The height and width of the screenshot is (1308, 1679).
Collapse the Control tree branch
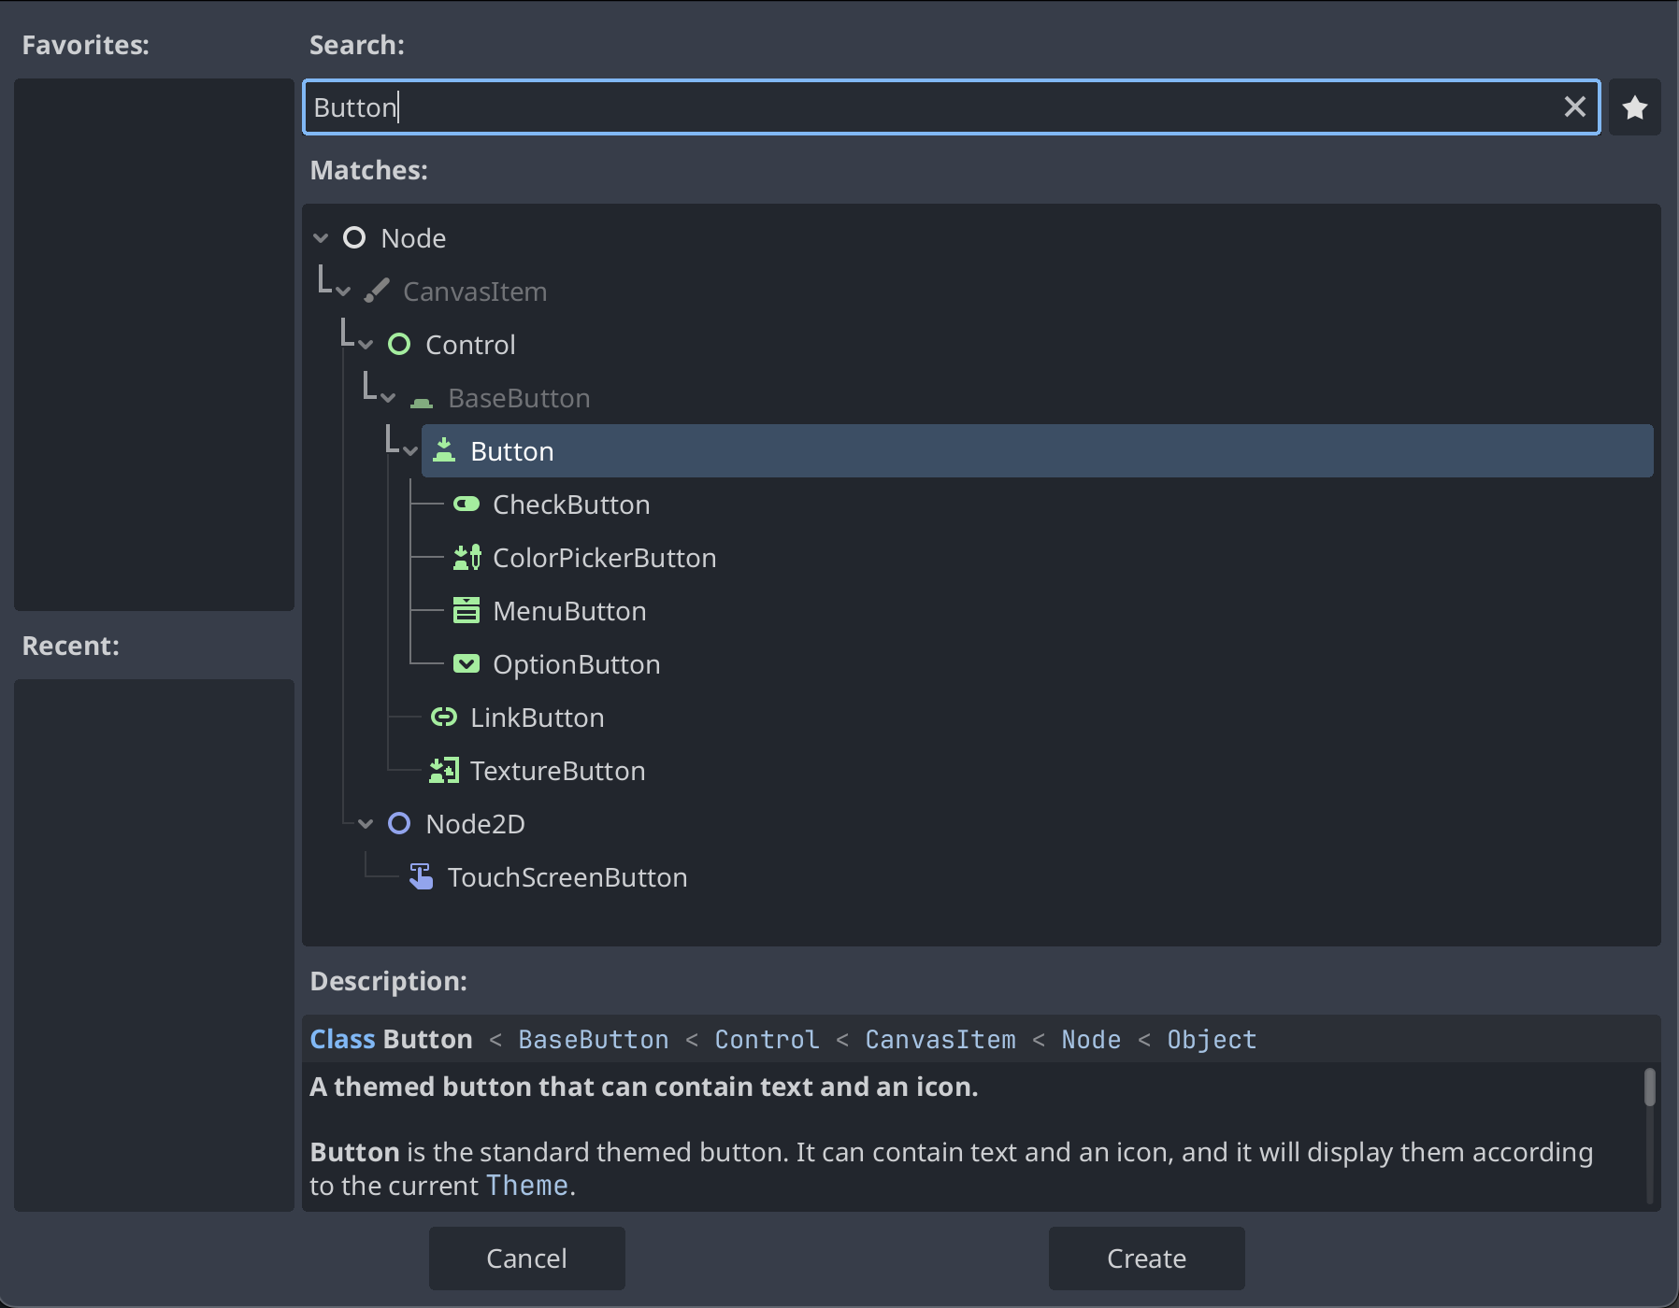coord(365,344)
